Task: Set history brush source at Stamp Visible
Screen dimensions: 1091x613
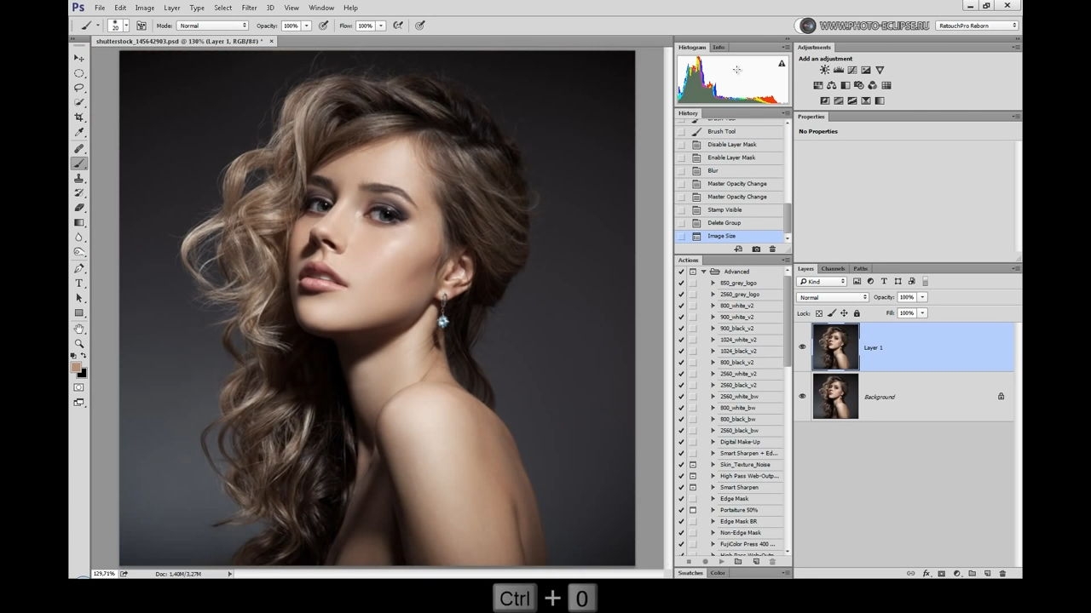Action: click(681, 209)
